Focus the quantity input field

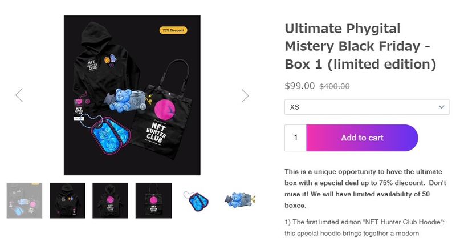click(x=295, y=138)
